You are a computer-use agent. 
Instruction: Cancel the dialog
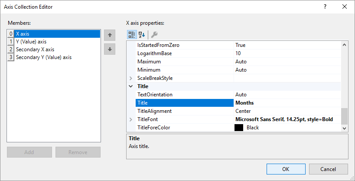coord(328,169)
